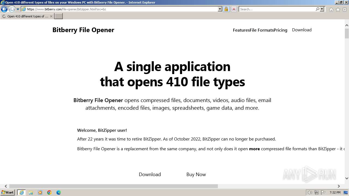Click the search magnifier icon
The image size is (349, 196).
tap(317, 9)
